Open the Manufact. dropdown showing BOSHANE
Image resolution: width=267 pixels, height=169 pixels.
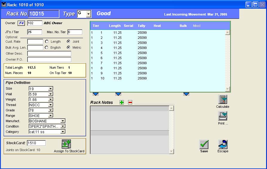63,121
